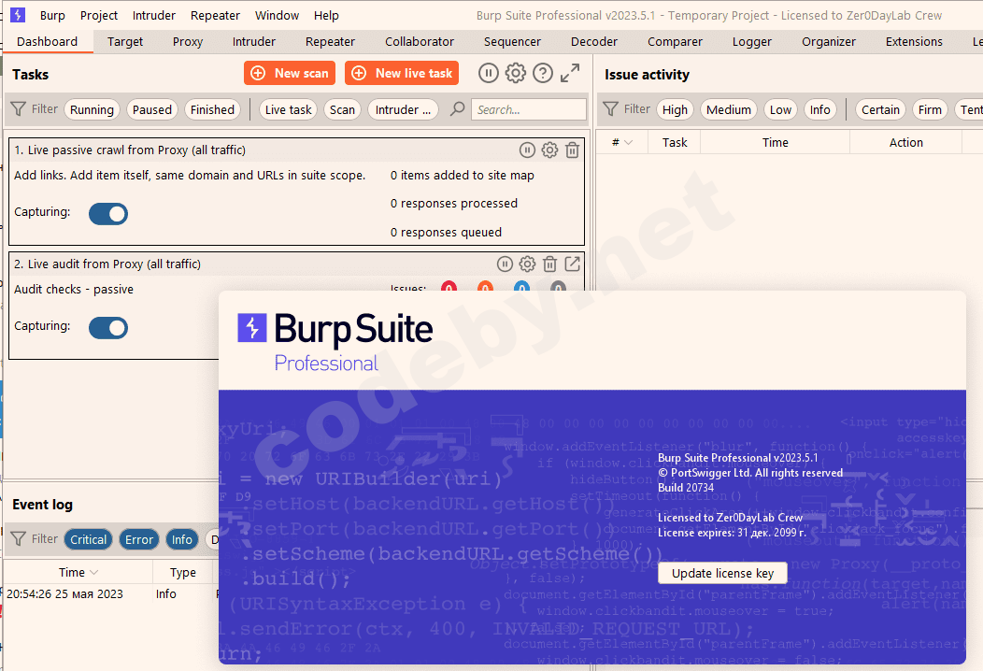
Task: Toggle the Info severity issue filter
Action: click(x=820, y=109)
